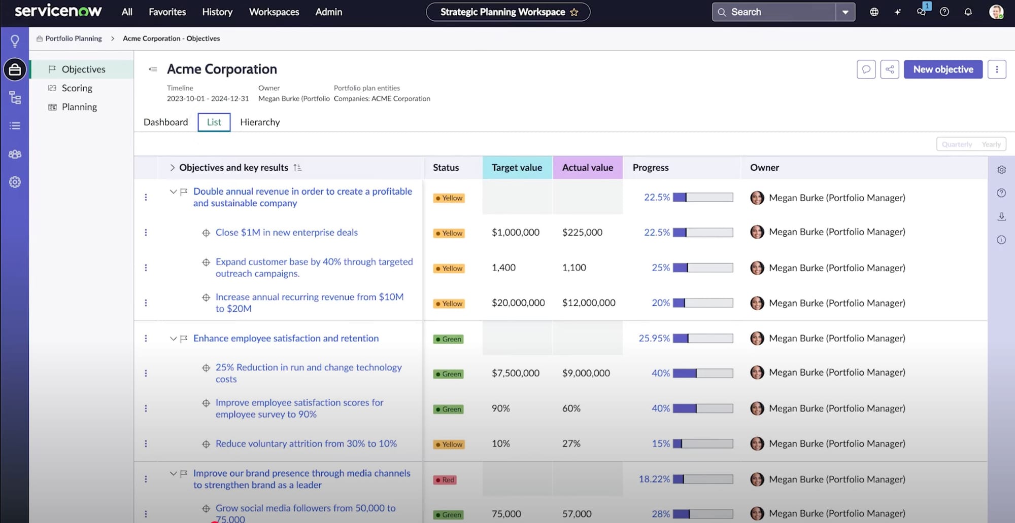Open Expand customer base by 40% key result
Screen dimensions: 1015x523
click(x=314, y=268)
